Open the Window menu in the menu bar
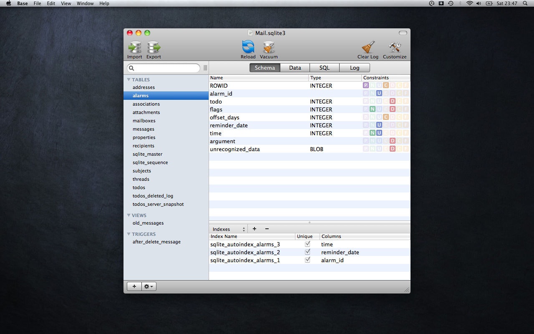 [x=85, y=3]
